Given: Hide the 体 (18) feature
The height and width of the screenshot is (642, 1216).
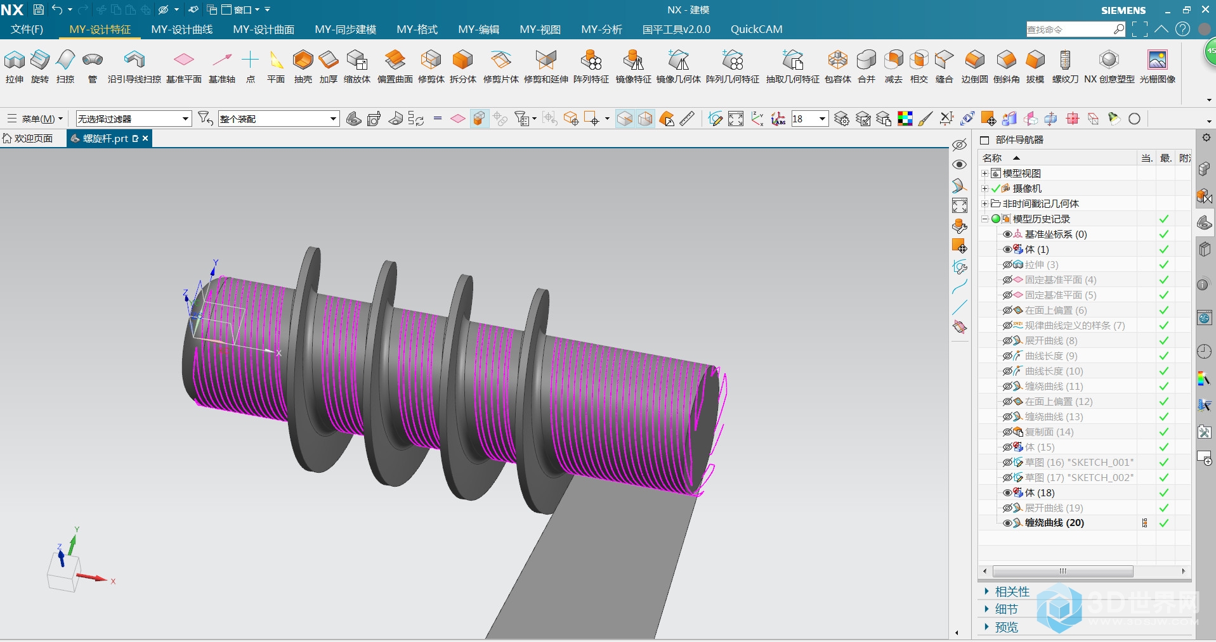Looking at the screenshot, I should 1007,493.
